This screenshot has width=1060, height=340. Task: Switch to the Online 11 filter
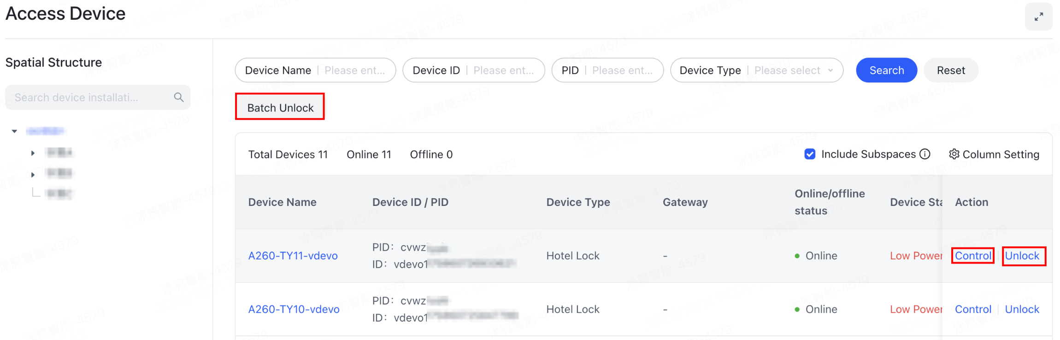368,154
